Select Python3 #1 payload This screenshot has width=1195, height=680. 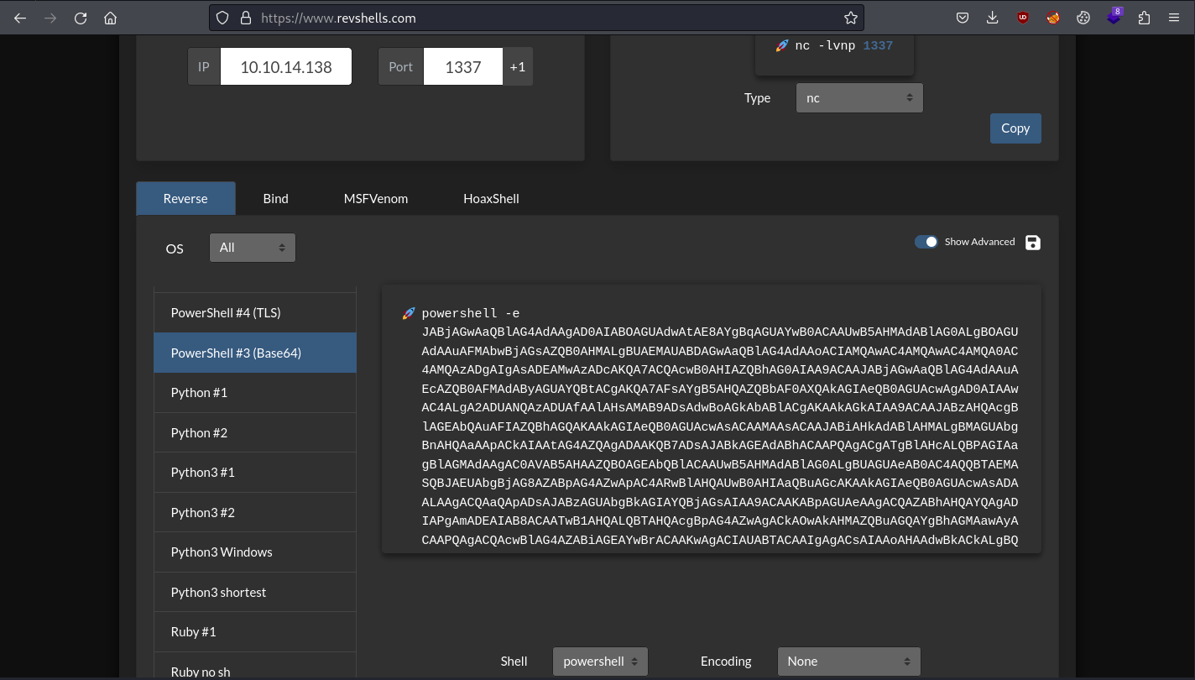[x=255, y=472]
